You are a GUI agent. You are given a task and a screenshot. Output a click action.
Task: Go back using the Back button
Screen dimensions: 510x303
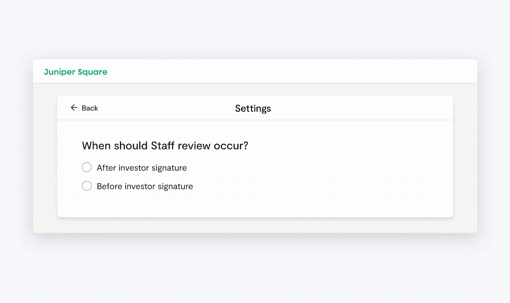click(x=85, y=108)
